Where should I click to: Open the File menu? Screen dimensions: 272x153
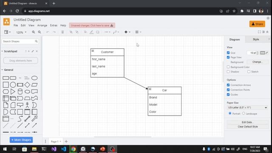(x=16, y=25)
